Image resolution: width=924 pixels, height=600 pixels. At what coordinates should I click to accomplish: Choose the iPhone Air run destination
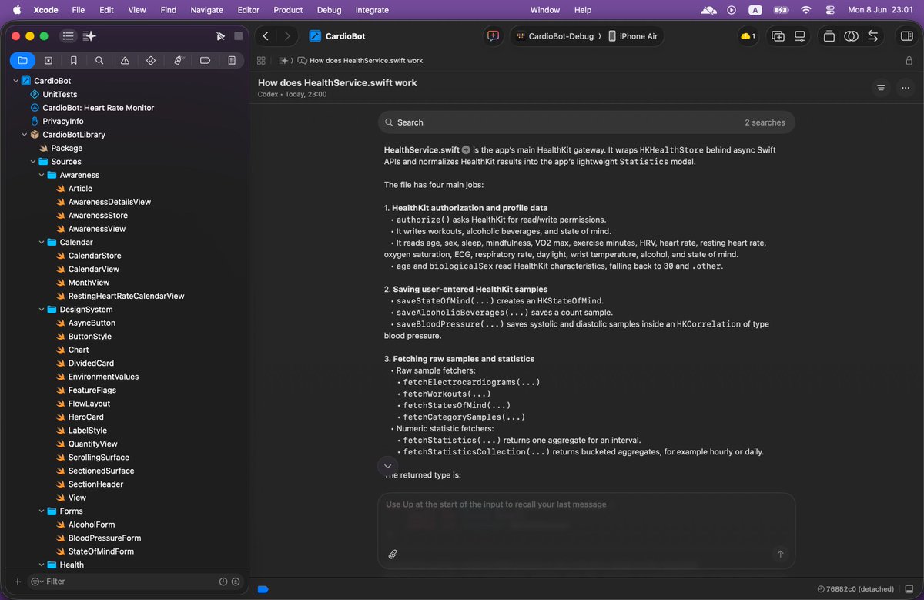coord(633,36)
